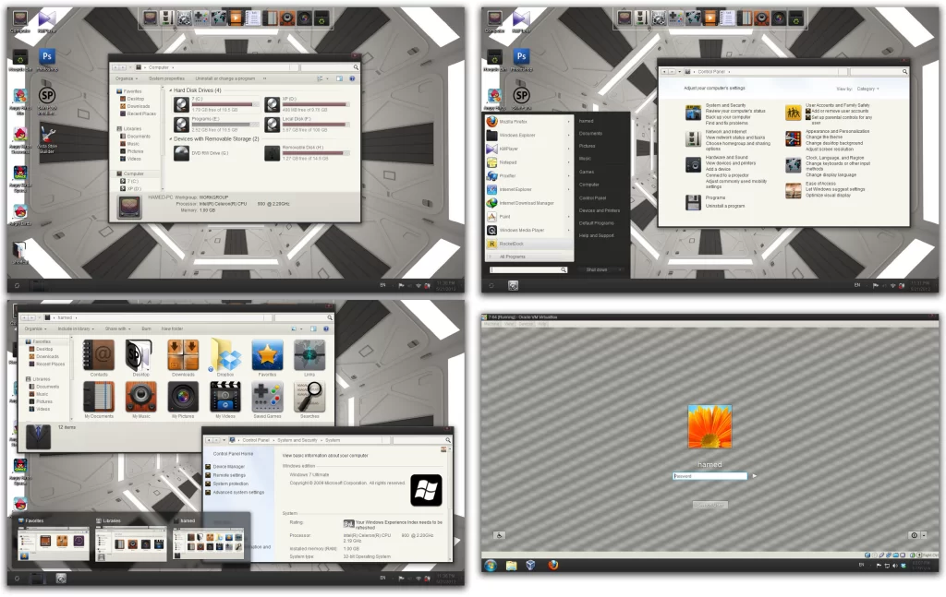Open the Removable Disk (H:) drive
This screenshot has width=946, height=597.
(273, 151)
